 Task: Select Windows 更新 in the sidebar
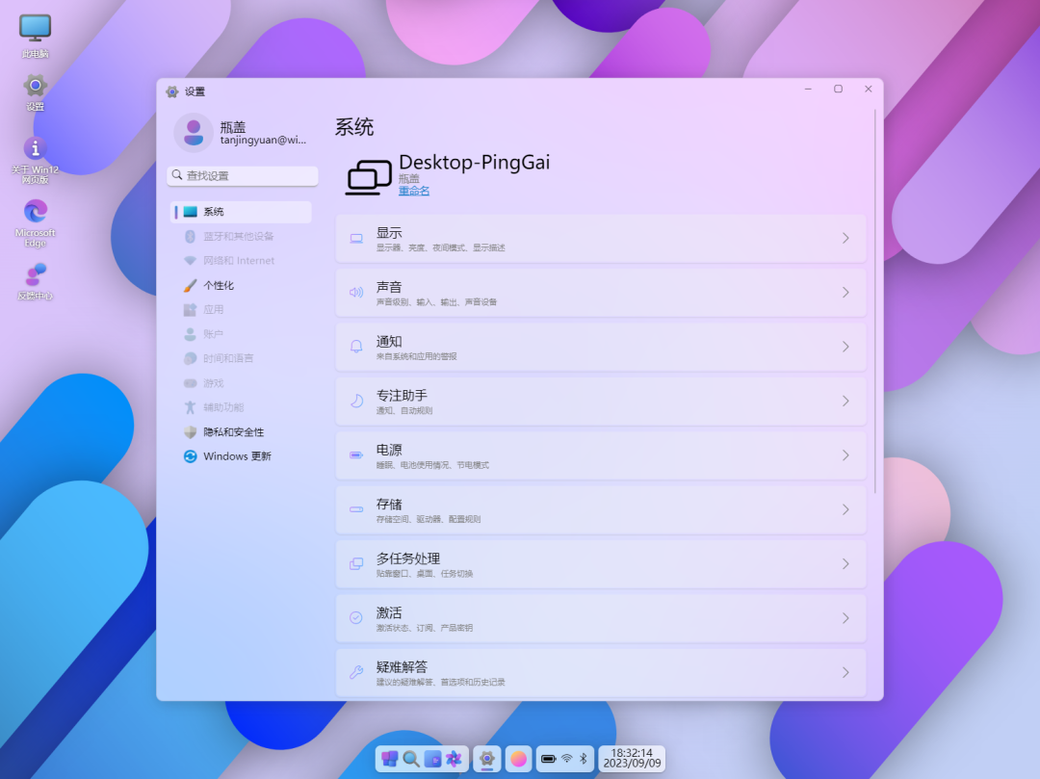[x=242, y=456]
